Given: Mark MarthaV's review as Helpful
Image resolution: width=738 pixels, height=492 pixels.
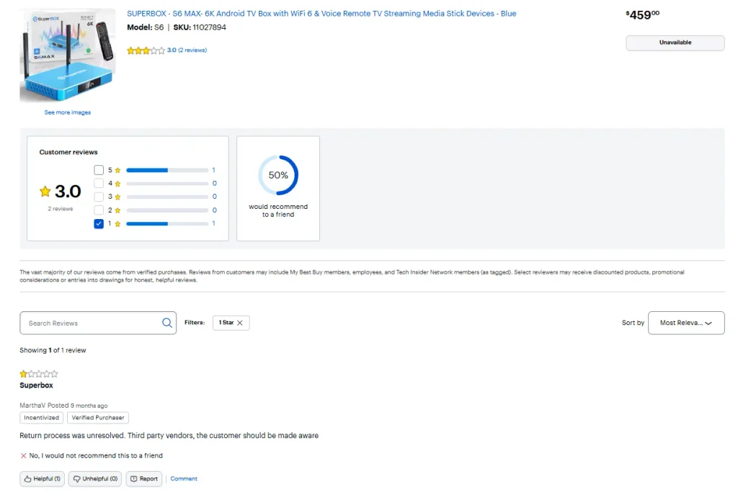Looking at the screenshot, I should [x=42, y=479].
